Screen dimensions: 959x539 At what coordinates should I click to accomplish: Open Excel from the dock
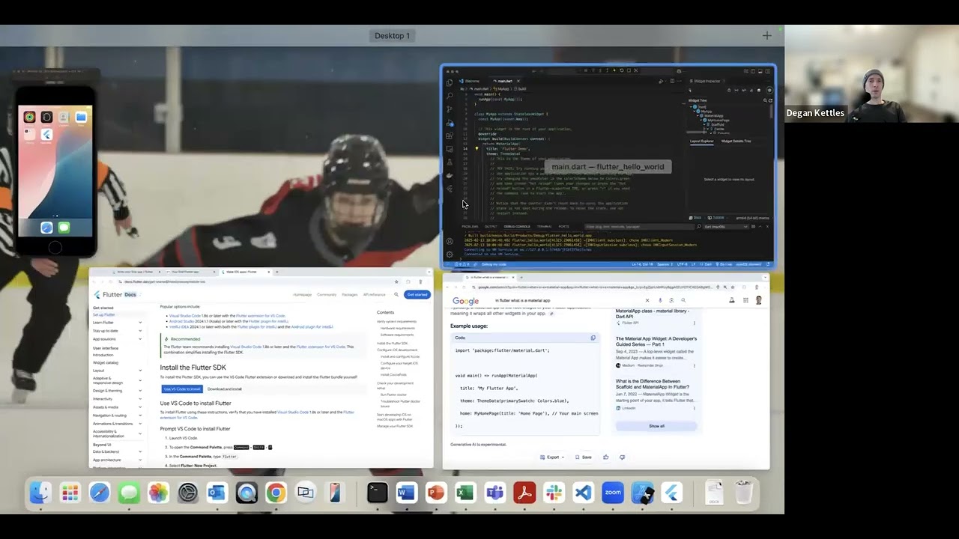pos(465,493)
